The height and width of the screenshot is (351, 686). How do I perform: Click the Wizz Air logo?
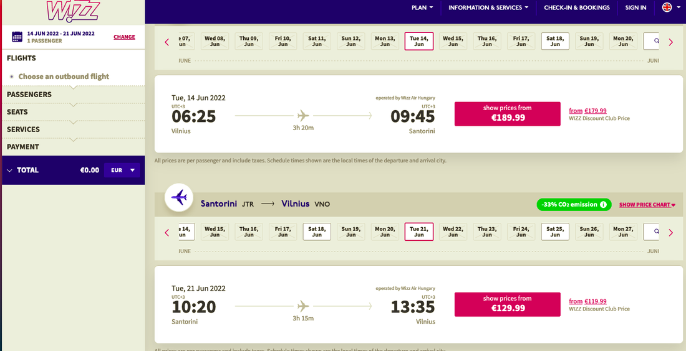[x=72, y=11]
